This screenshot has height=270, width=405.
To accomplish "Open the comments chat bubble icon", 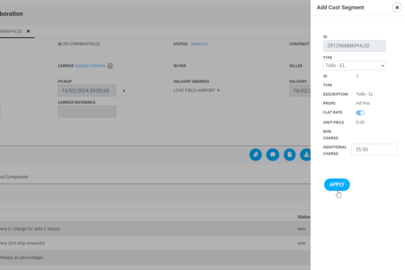I will click(273, 155).
